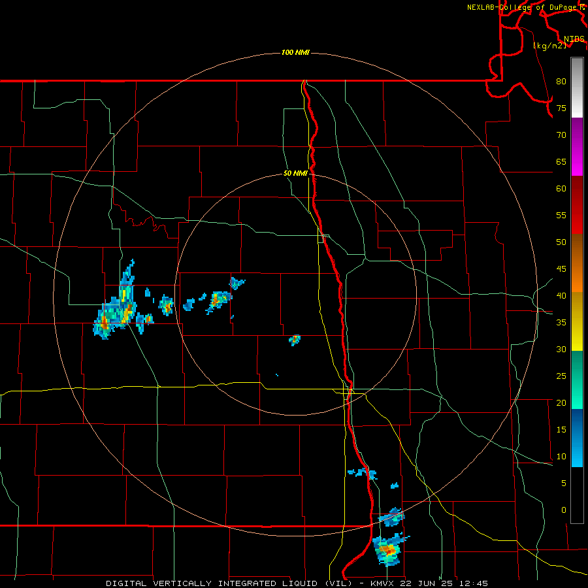Click the 20 value on the color scale
Screen dimensions: 588x588
561,403
